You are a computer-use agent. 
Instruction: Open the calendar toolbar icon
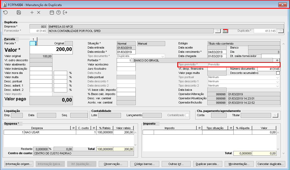(x=52, y=12)
